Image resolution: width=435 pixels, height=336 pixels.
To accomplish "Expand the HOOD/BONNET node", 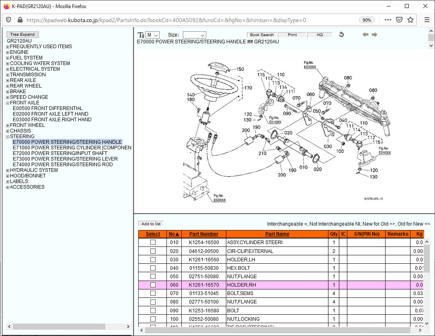I will pos(8,176).
